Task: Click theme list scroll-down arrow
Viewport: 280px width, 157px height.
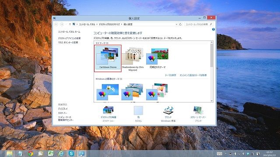Action: (x=212, y=101)
